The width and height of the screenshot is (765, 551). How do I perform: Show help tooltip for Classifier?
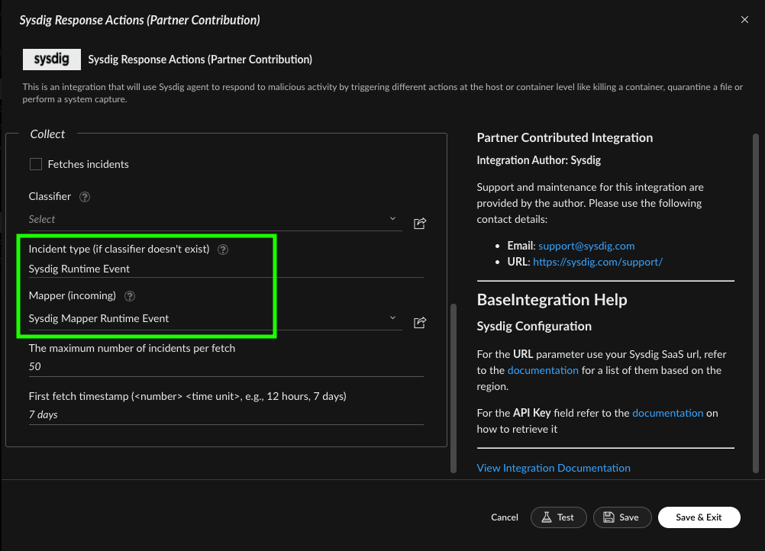point(85,196)
